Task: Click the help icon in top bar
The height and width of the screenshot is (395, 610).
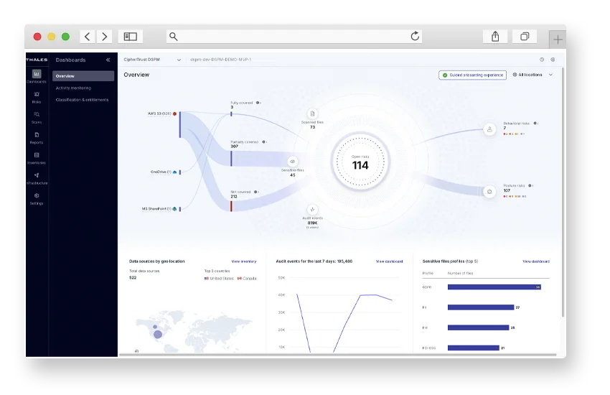Action: (542, 60)
